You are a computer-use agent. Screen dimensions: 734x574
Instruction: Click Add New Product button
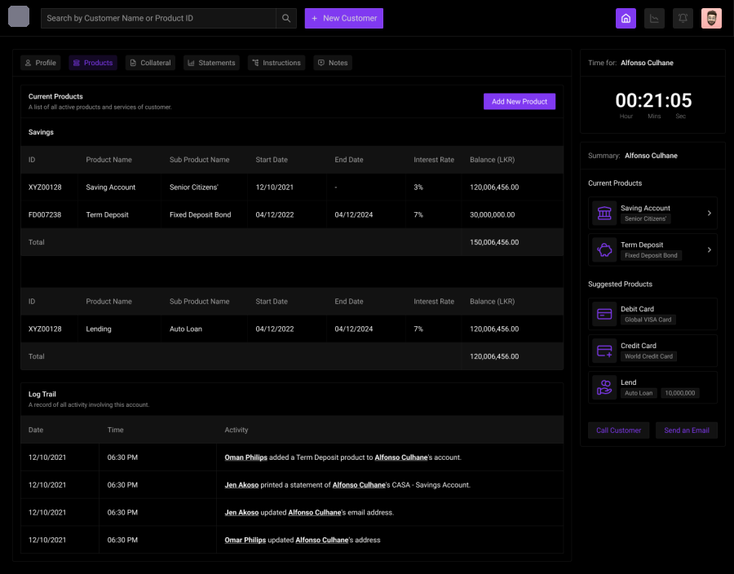click(x=520, y=102)
